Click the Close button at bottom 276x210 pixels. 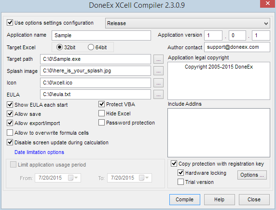click(254, 199)
